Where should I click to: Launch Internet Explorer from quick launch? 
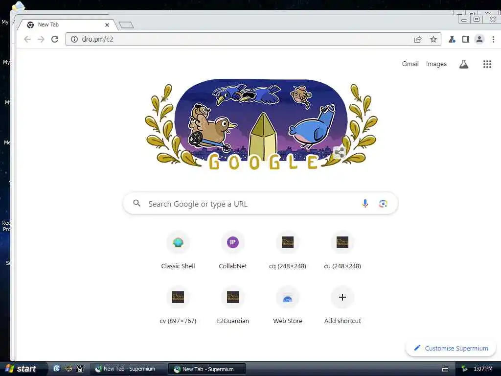click(x=57, y=369)
